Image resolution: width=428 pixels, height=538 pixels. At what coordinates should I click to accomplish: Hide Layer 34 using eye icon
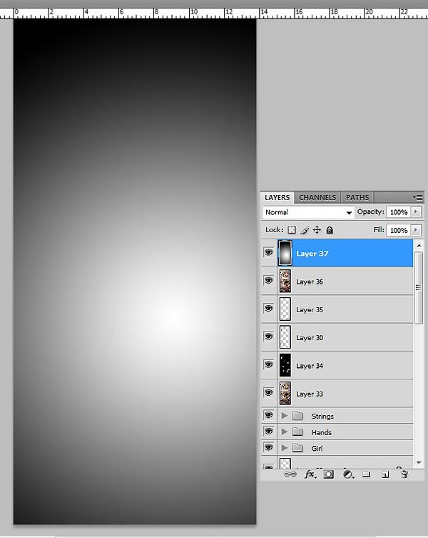[269, 364]
